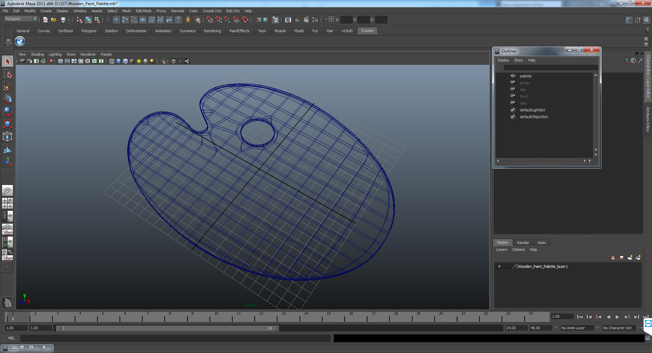Click Select Camera icon in viewport toolbar
Screen dimensions: 652x353
[22, 61]
